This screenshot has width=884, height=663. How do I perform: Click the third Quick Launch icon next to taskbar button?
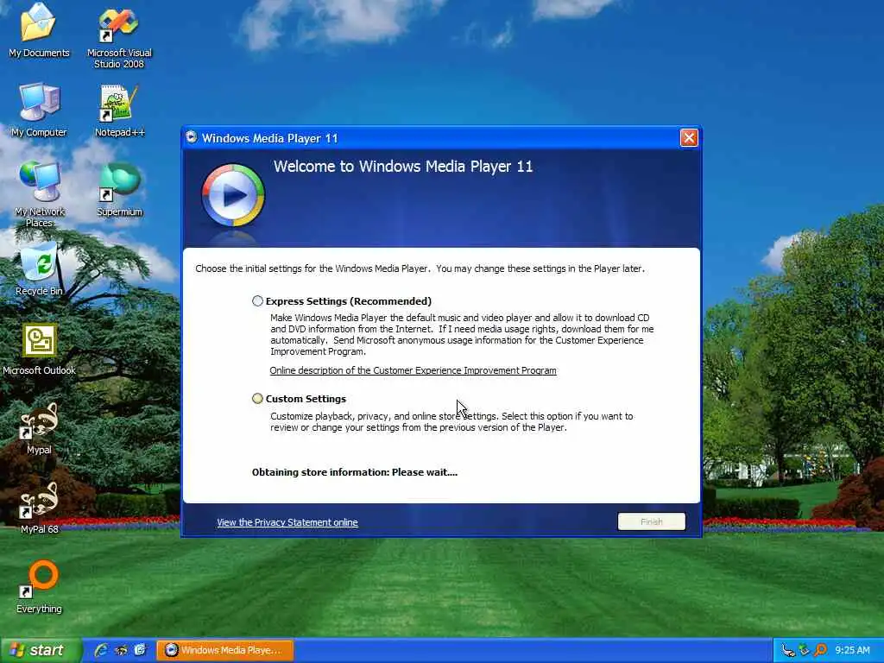pos(140,650)
